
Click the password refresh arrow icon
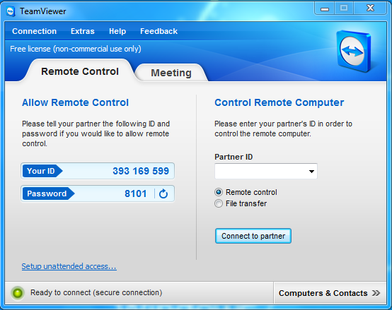tap(163, 193)
